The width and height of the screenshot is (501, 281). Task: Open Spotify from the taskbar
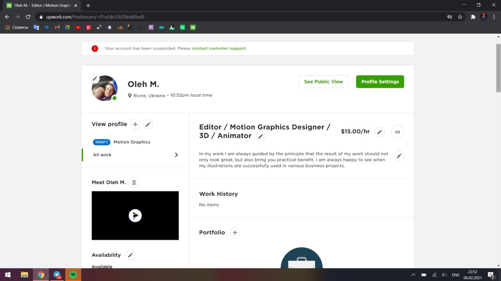pos(73,275)
